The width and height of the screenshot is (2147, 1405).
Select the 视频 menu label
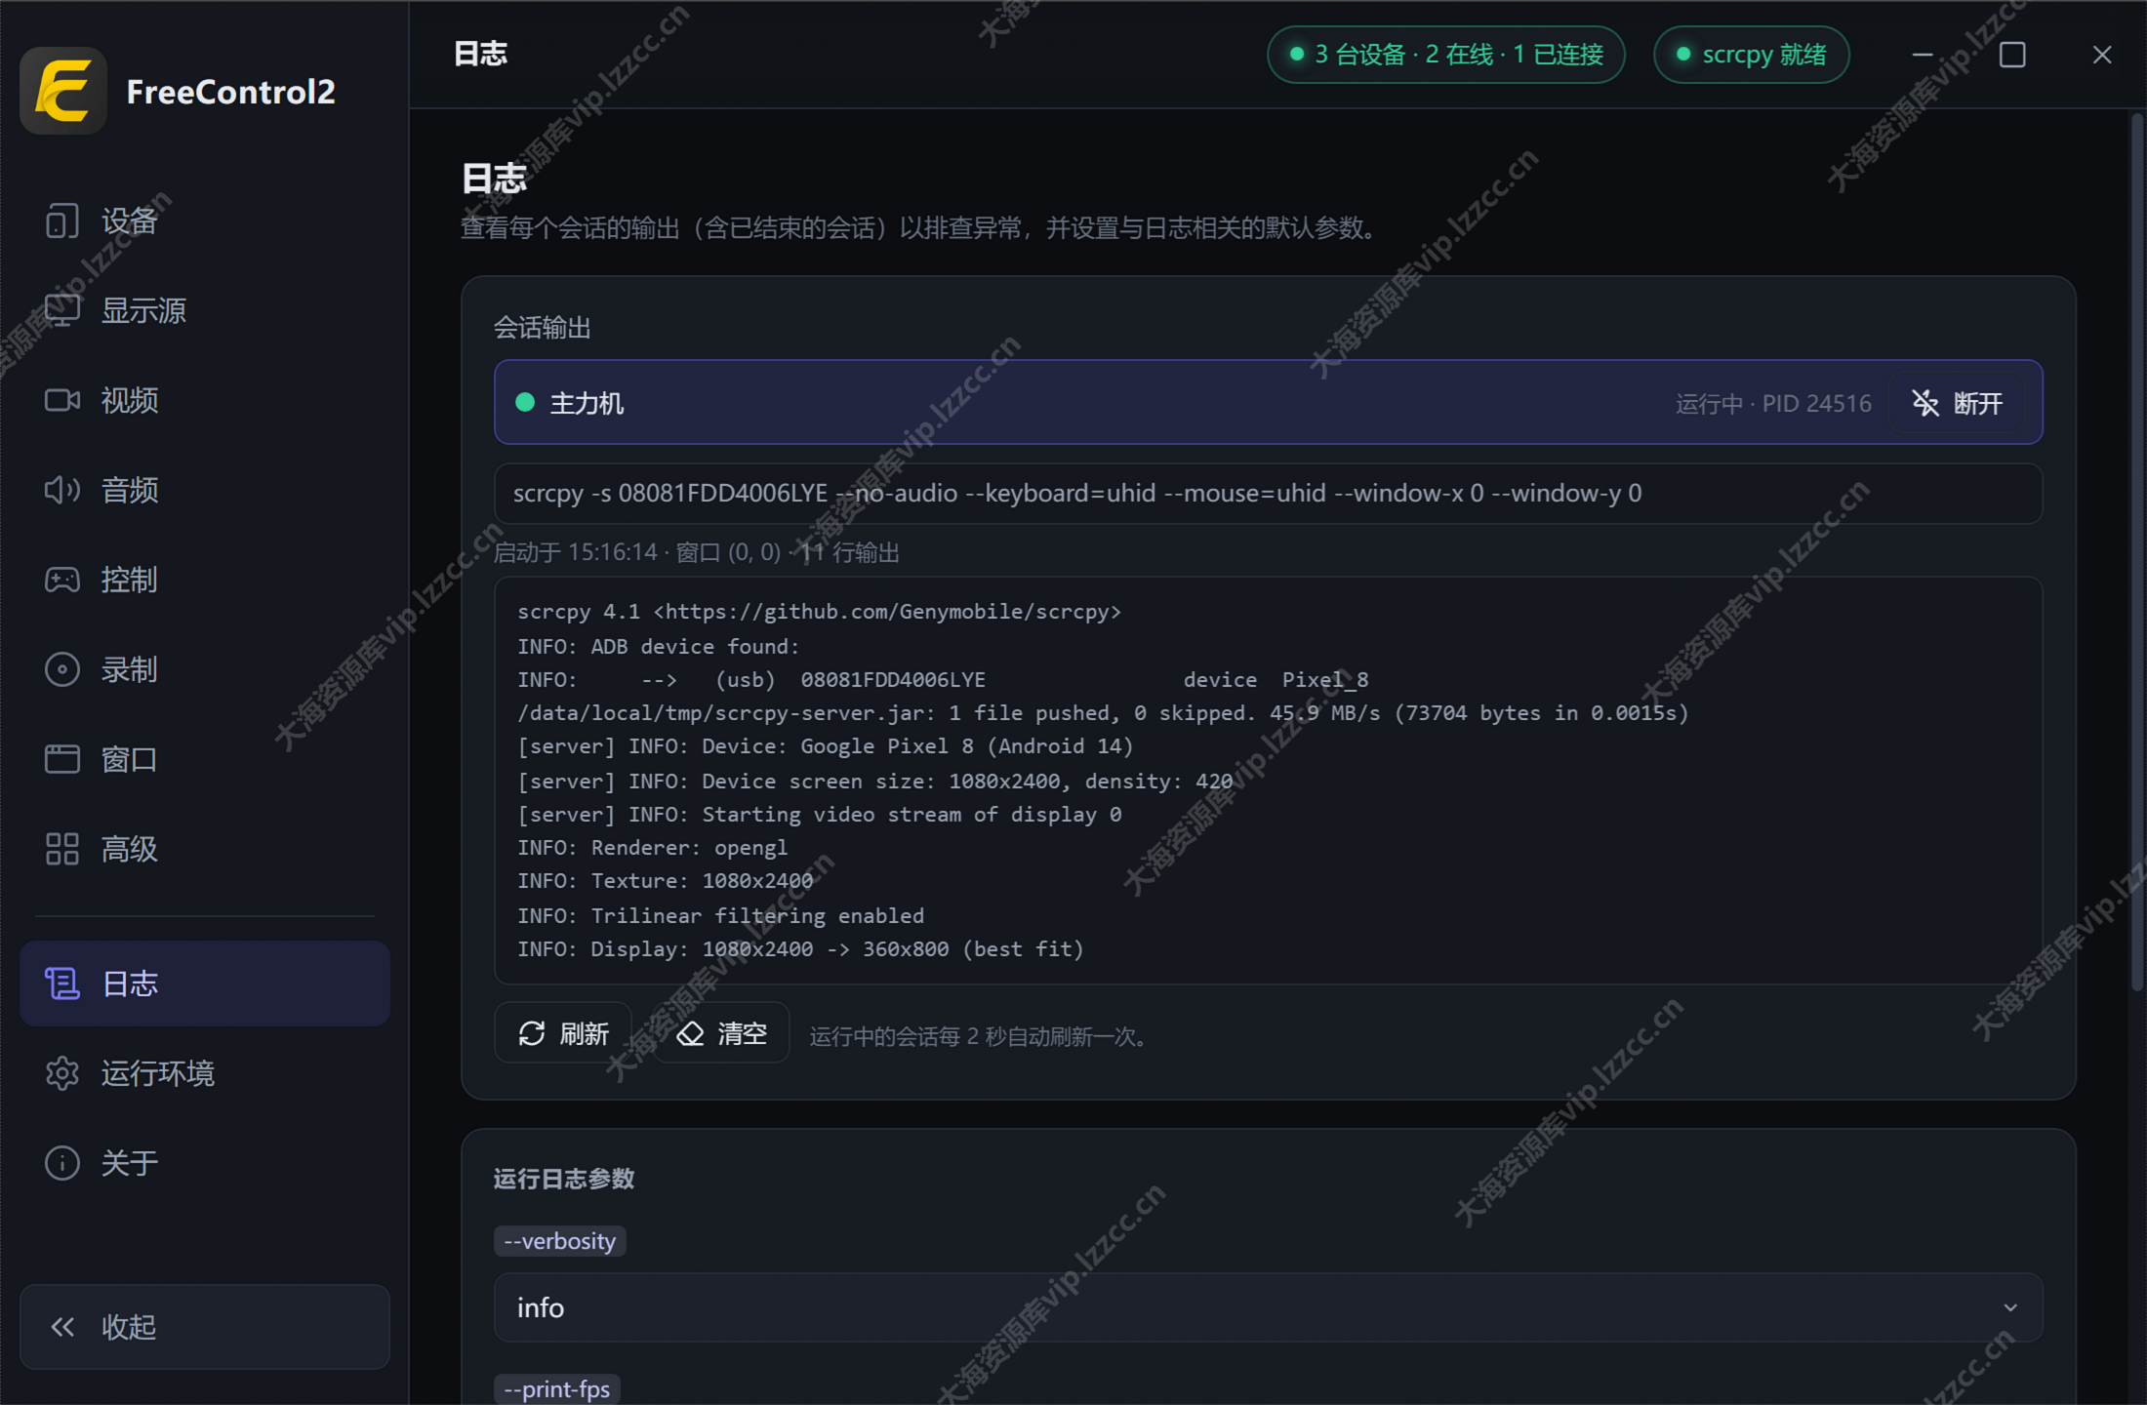130,401
